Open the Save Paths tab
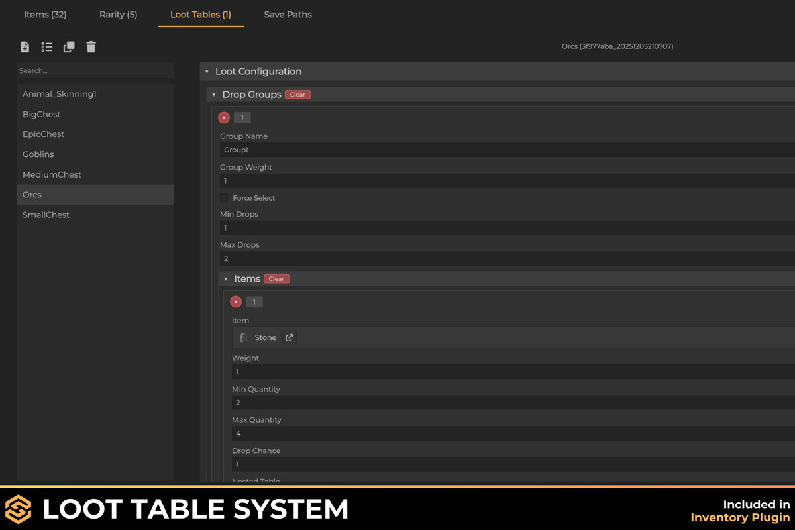This screenshot has width=795, height=530. pos(288,14)
